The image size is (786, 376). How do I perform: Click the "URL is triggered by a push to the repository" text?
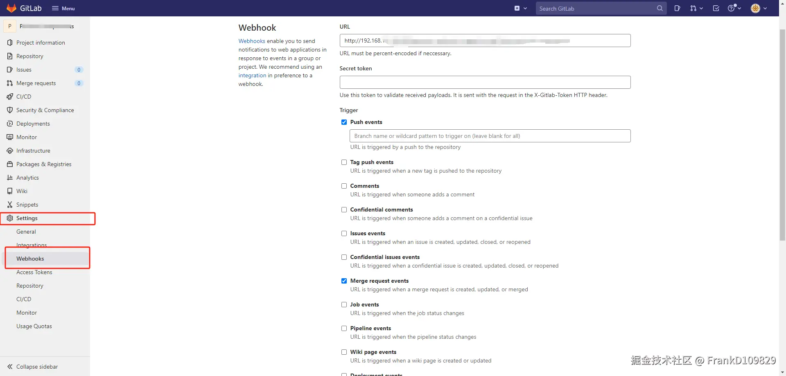coord(405,147)
